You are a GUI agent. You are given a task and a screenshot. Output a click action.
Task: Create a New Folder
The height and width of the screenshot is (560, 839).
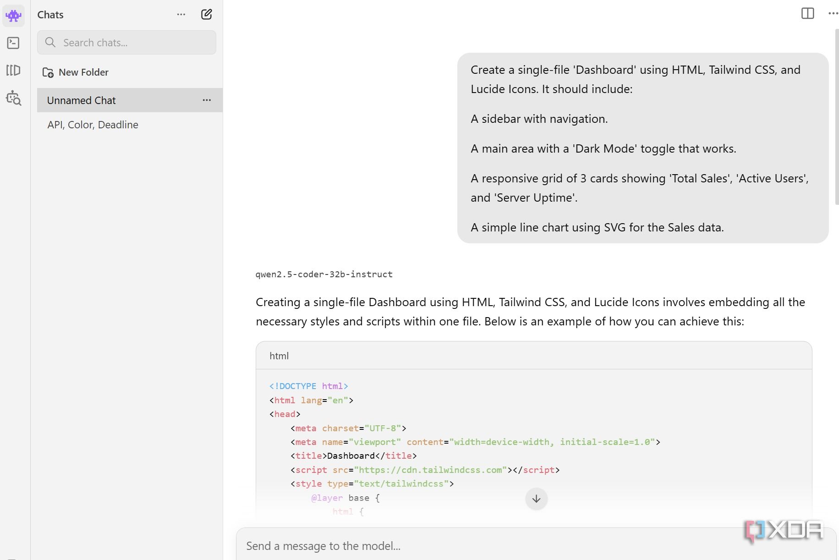[x=76, y=72]
